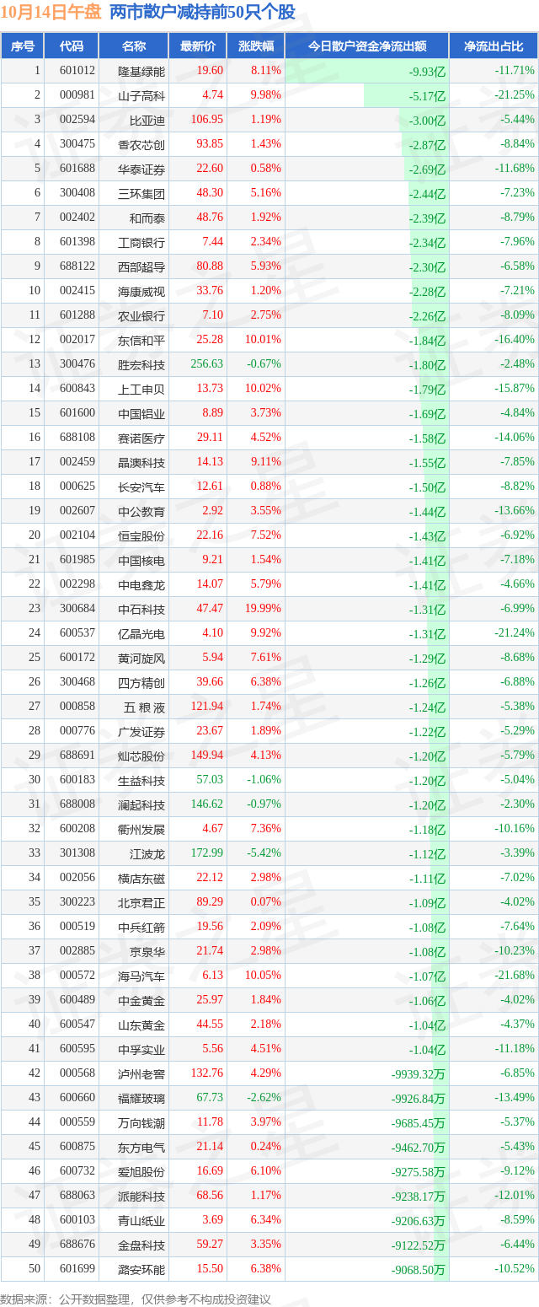Click the stock name 青山纸业
Image resolution: width=539 pixels, height=1307 pixels.
[x=141, y=1220]
